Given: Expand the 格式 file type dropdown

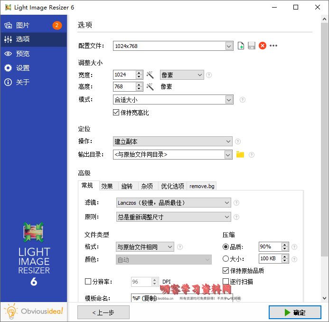Looking at the screenshot, I should [169, 247].
